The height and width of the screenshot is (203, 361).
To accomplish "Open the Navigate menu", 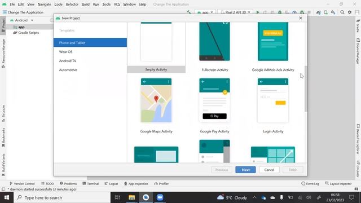I will pos(44,4).
